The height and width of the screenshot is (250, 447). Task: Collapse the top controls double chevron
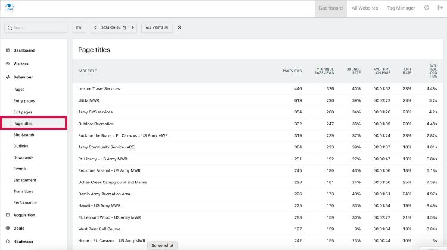pyautogui.click(x=179, y=27)
